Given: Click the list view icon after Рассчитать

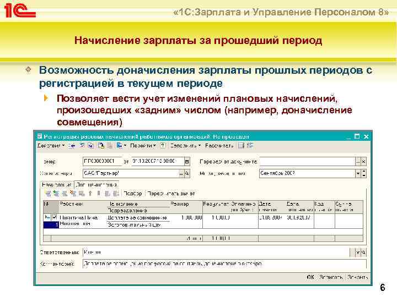Looking at the screenshot, I should pos(242,146).
